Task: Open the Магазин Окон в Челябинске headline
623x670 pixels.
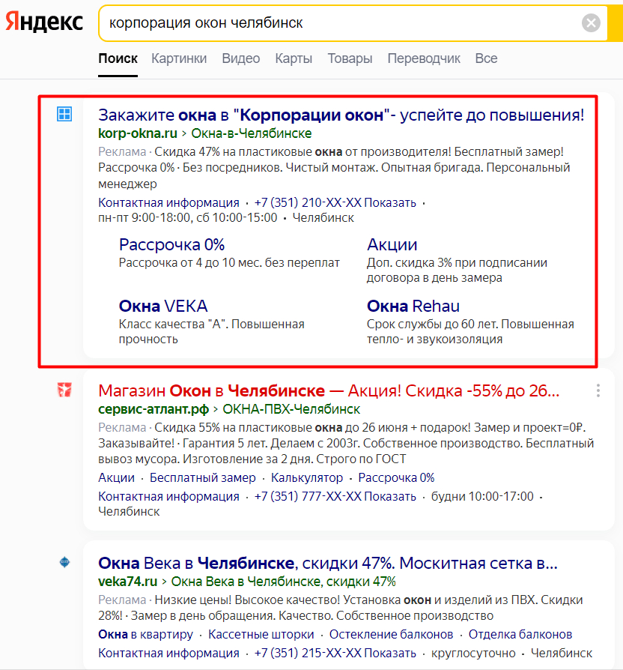Action: 329,390
